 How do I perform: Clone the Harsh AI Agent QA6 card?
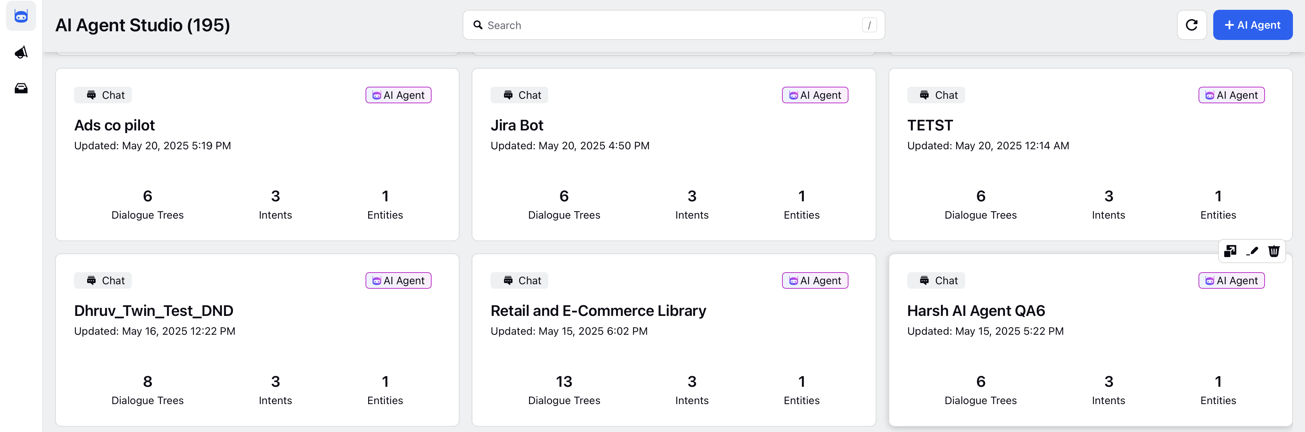tap(1230, 251)
